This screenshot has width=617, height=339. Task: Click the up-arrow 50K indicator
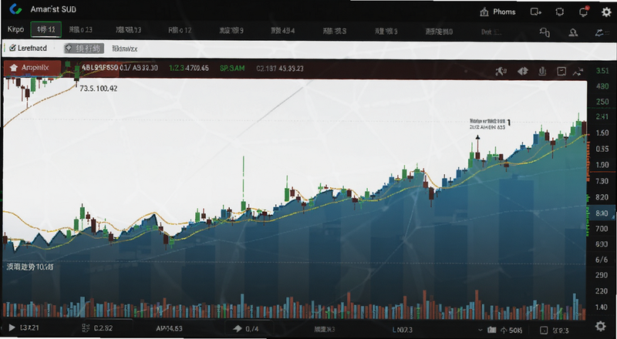pyautogui.click(x=512, y=329)
